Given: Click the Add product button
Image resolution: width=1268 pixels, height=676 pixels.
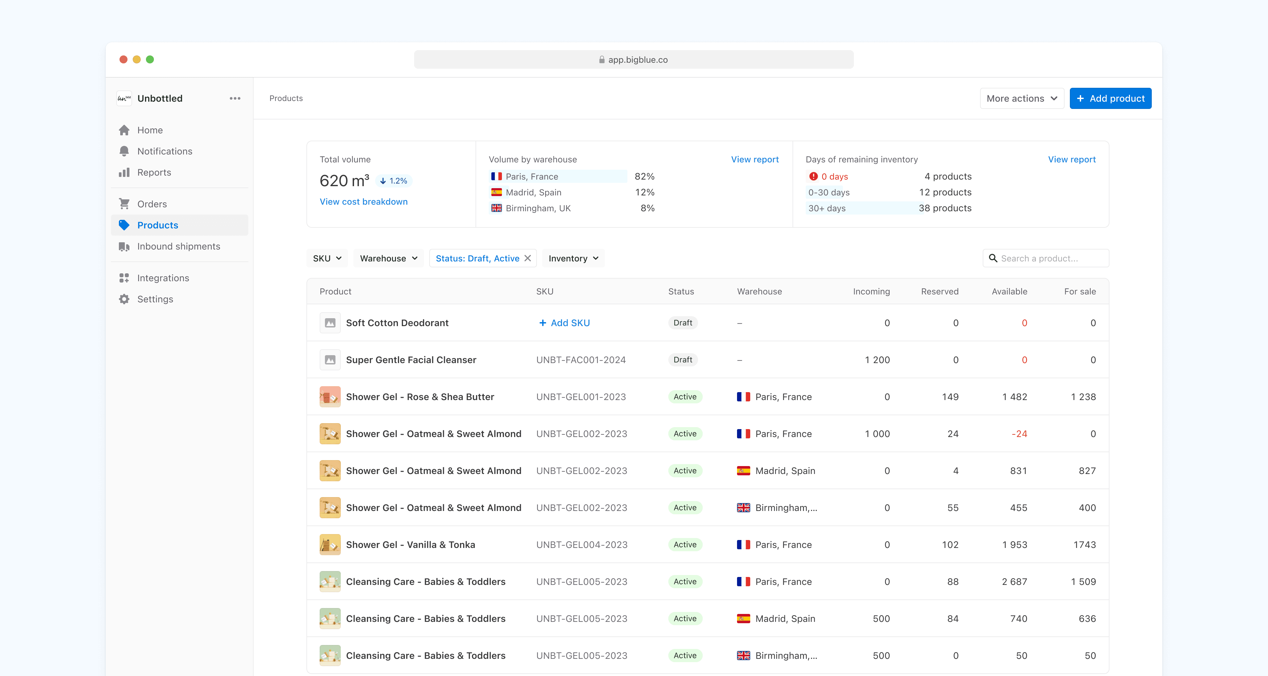Looking at the screenshot, I should point(1110,98).
